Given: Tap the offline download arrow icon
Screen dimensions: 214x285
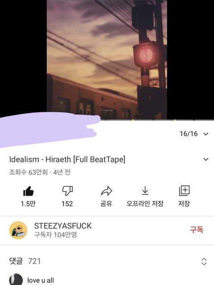Looking at the screenshot, I should pos(145,190).
